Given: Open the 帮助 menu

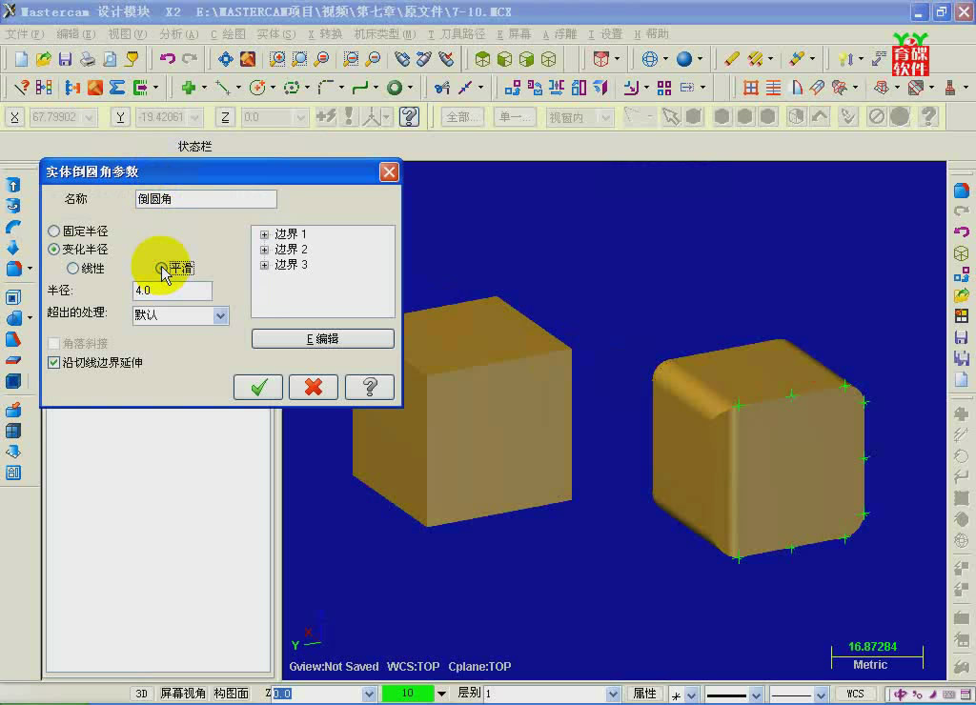Looking at the screenshot, I should click(651, 34).
